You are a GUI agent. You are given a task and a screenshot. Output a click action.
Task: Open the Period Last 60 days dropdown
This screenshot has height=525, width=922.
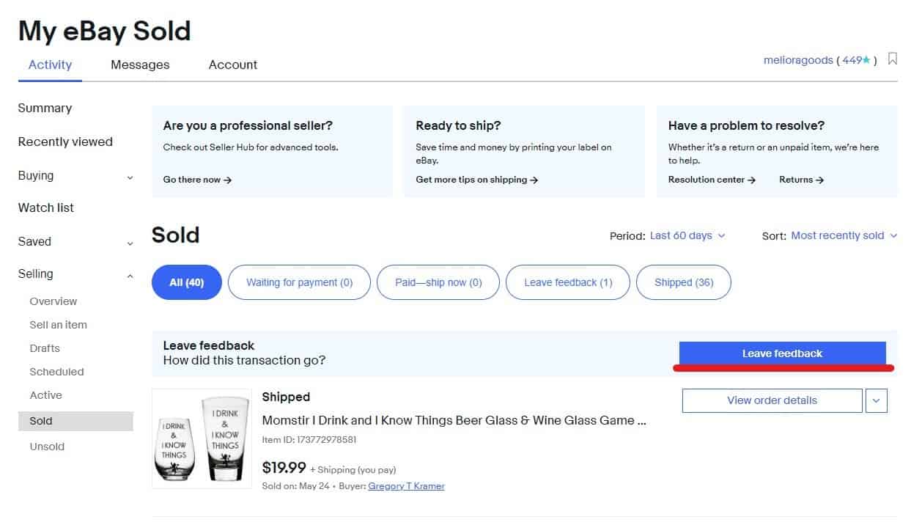tap(687, 235)
